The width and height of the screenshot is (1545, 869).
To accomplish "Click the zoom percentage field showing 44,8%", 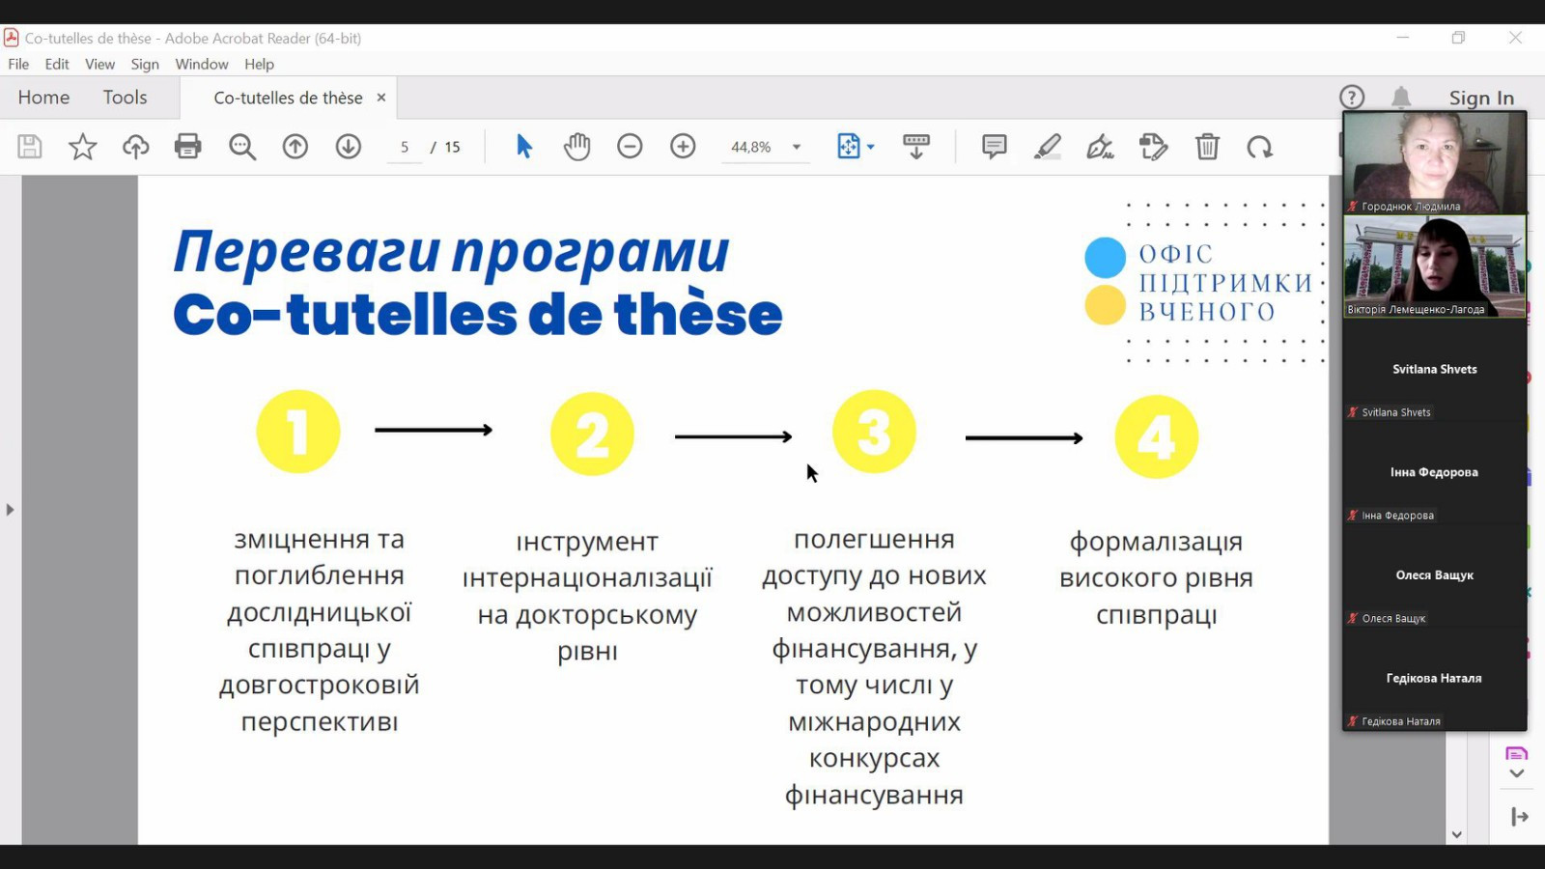I will coord(751,147).
